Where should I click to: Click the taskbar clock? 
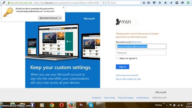[189, 105]
